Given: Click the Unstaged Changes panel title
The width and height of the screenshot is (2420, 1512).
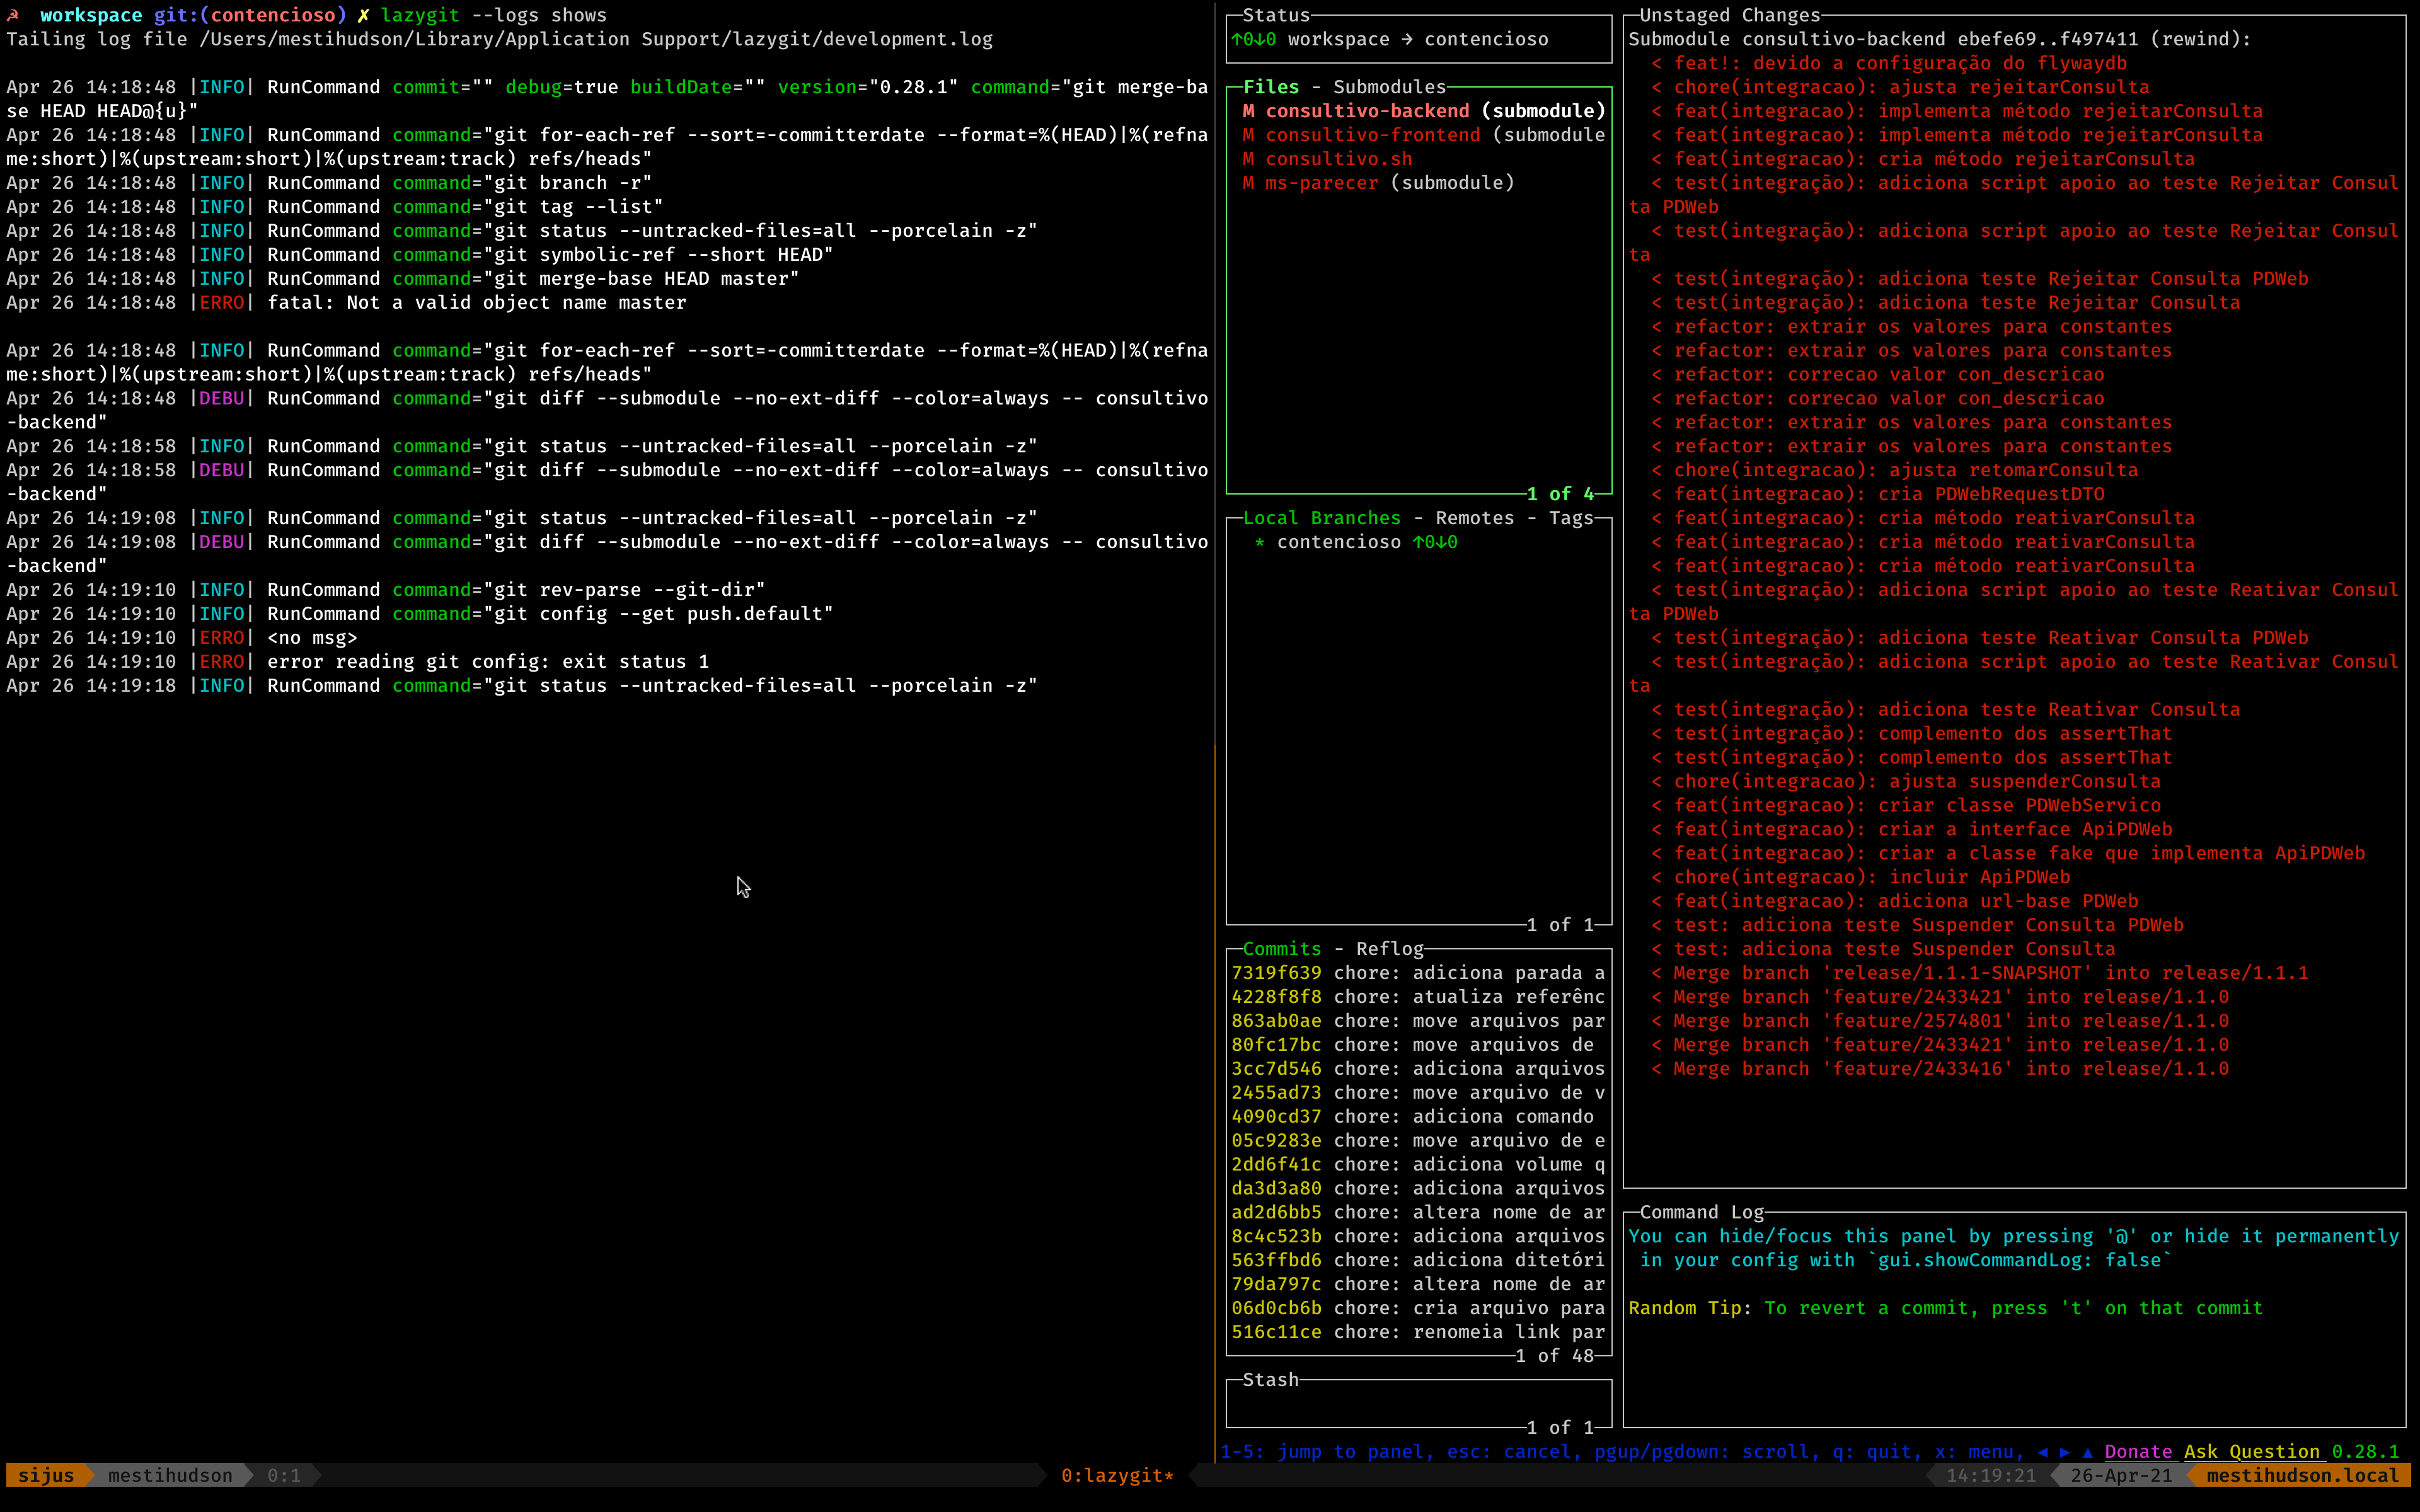Looking at the screenshot, I should [1729, 15].
